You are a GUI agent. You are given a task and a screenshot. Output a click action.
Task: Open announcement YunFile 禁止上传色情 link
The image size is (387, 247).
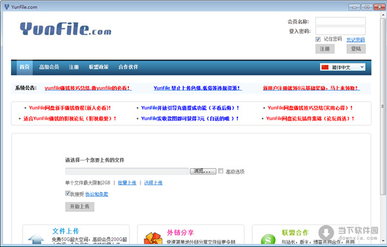point(197,88)
